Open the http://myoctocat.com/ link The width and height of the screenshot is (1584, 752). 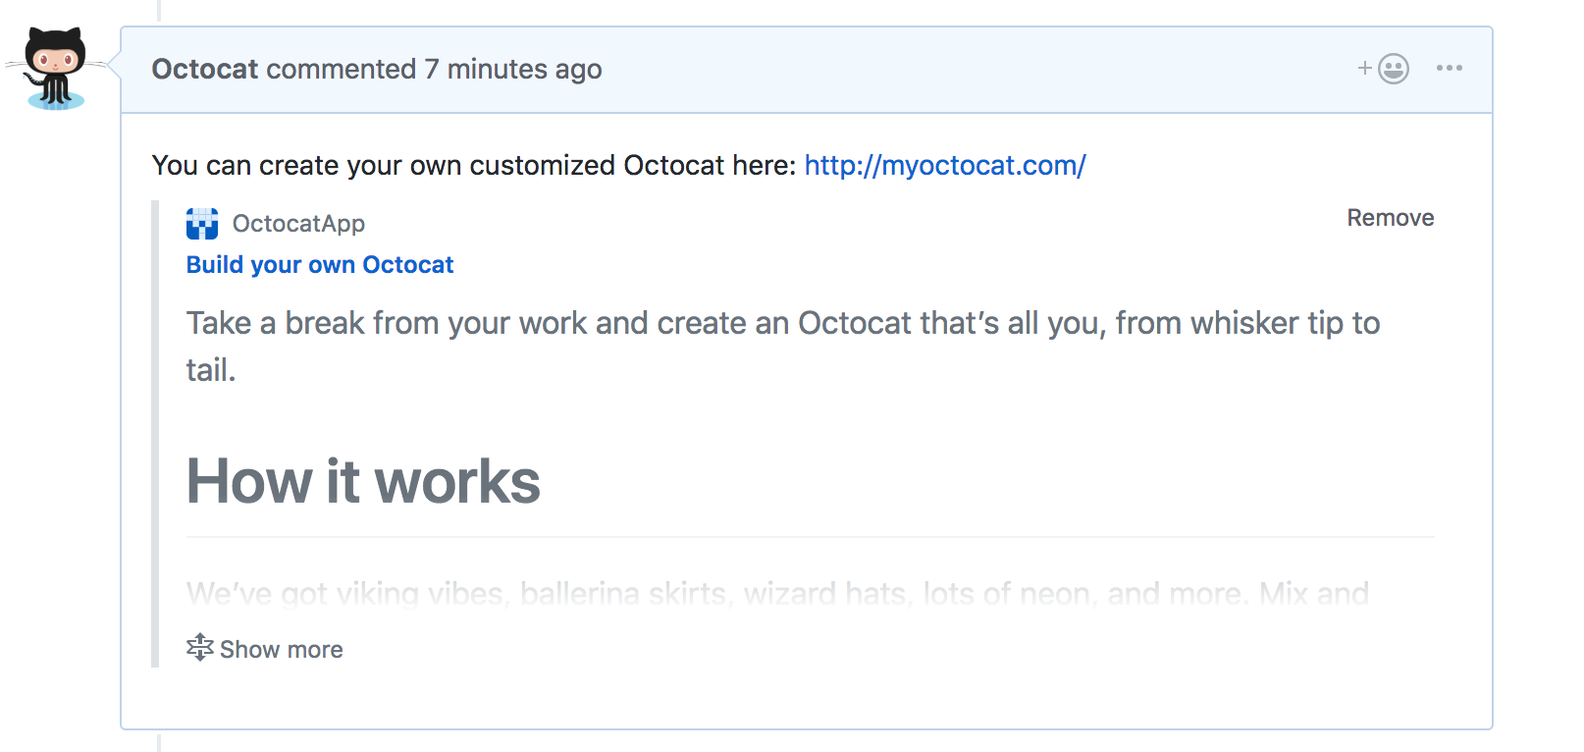pyautogui.click(x=944, y=165)
